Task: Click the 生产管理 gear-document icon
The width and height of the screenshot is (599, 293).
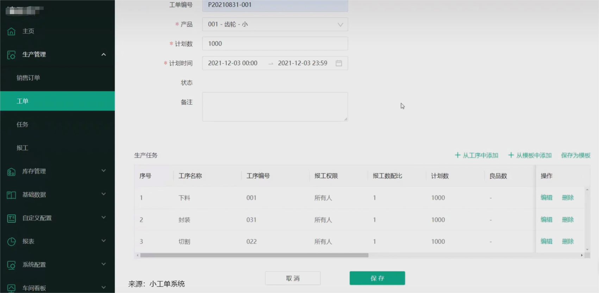Action: (11, 55)
